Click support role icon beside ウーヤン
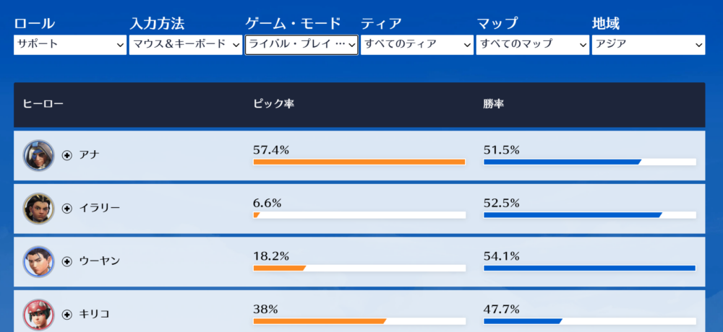This screenshot has height=332, width=723. coord(67,261)
